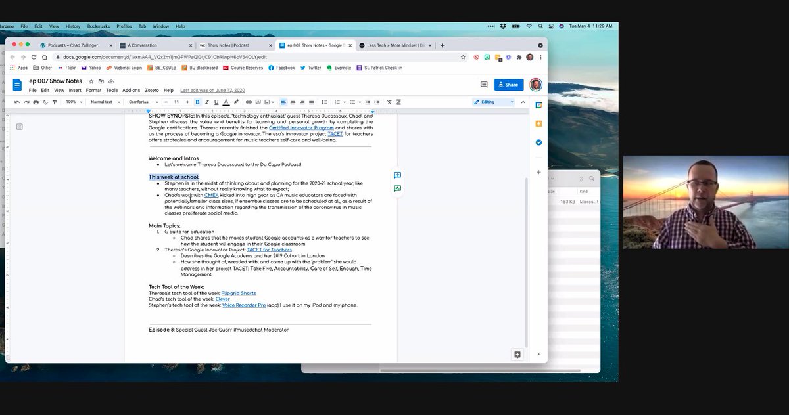
Task: Open line spacing options icon
Action: click(x=325, y=102)
